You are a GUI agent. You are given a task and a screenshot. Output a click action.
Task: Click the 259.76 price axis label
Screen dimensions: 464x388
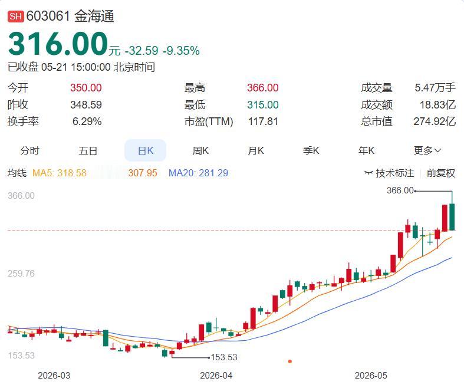pos(21,273)
